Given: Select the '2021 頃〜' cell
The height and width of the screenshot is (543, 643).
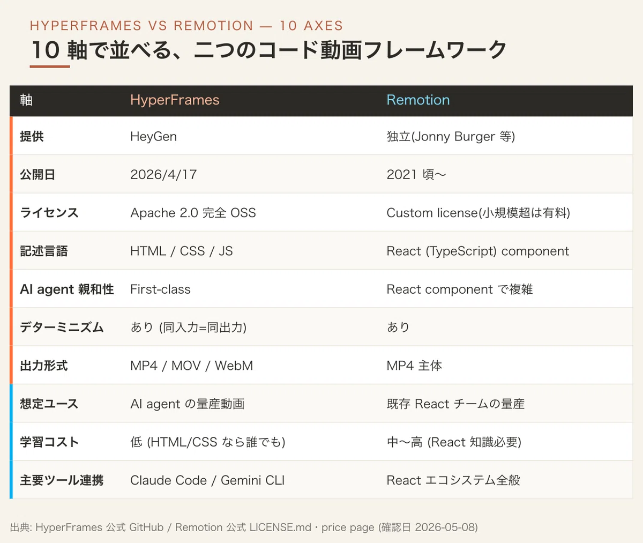Looking at the screenshot, I should coord(416,174).
